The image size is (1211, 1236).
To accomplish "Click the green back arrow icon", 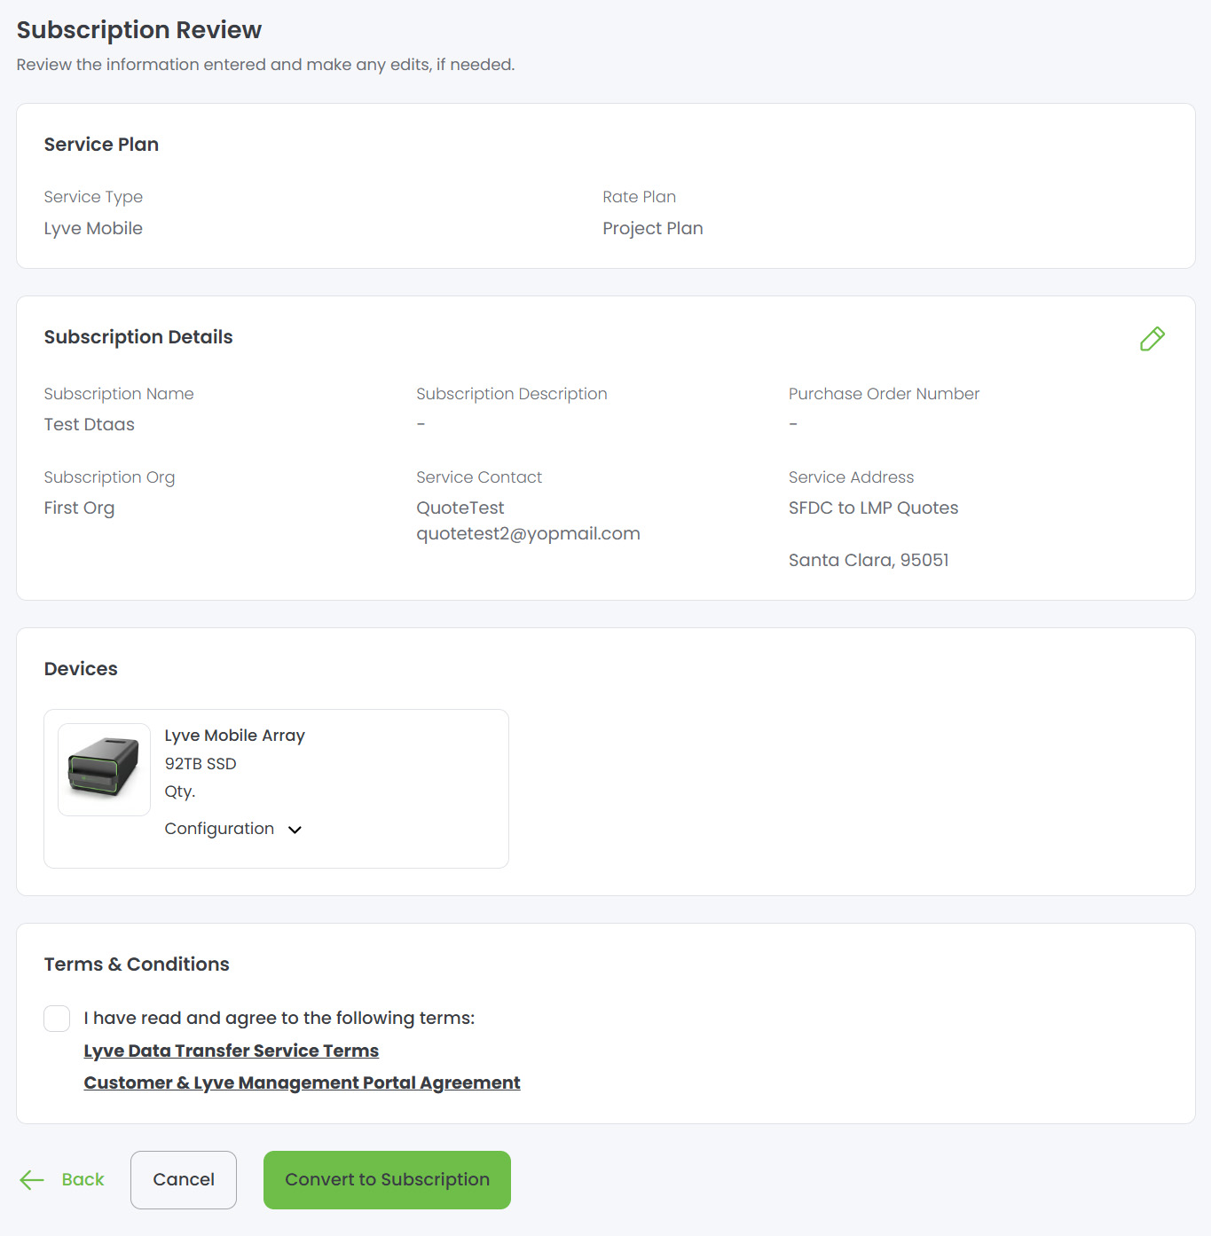I will (x=32, y=1179).
